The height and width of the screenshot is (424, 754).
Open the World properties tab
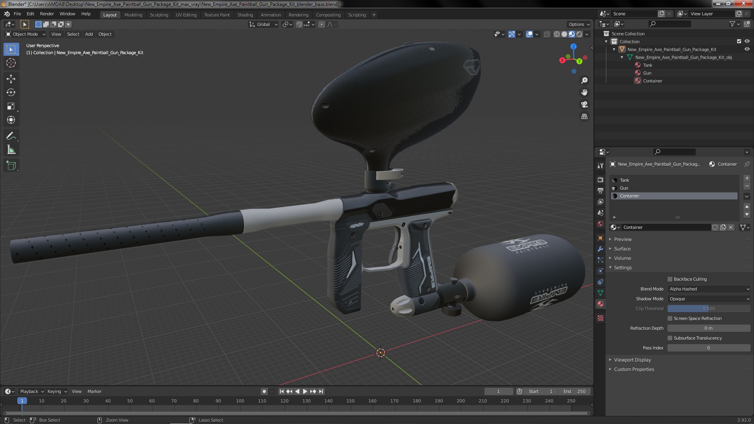click(x=600, y=224)
